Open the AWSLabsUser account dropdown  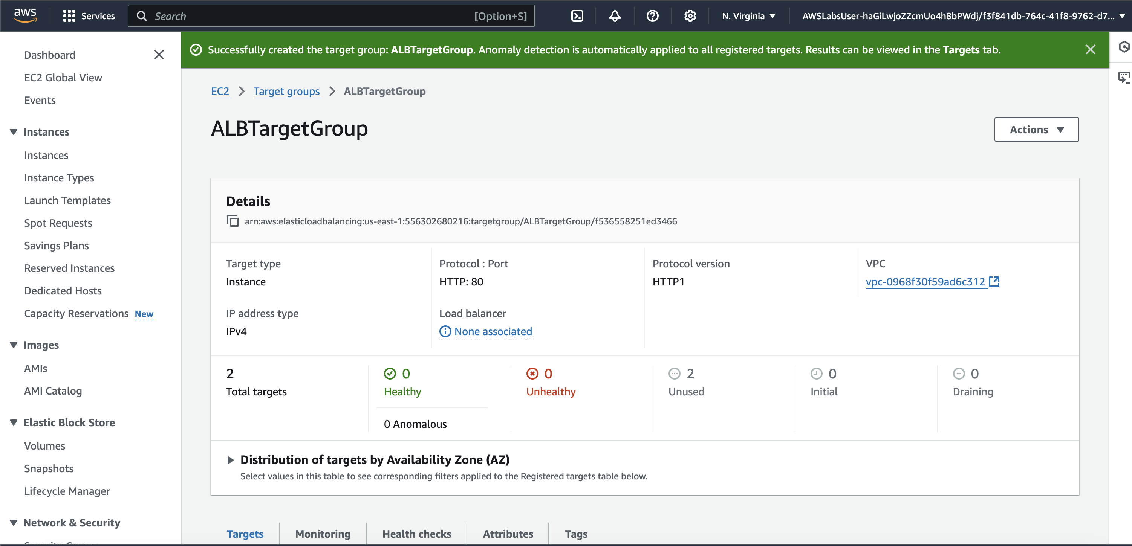click(x=963, y=16)
